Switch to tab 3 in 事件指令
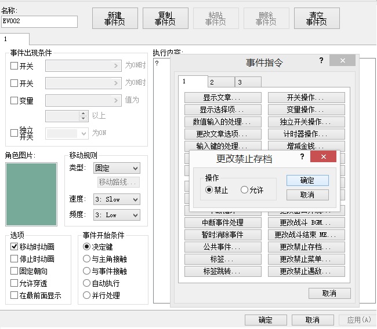The width and height of the screenshot is (377, 329). click(248, 82)
